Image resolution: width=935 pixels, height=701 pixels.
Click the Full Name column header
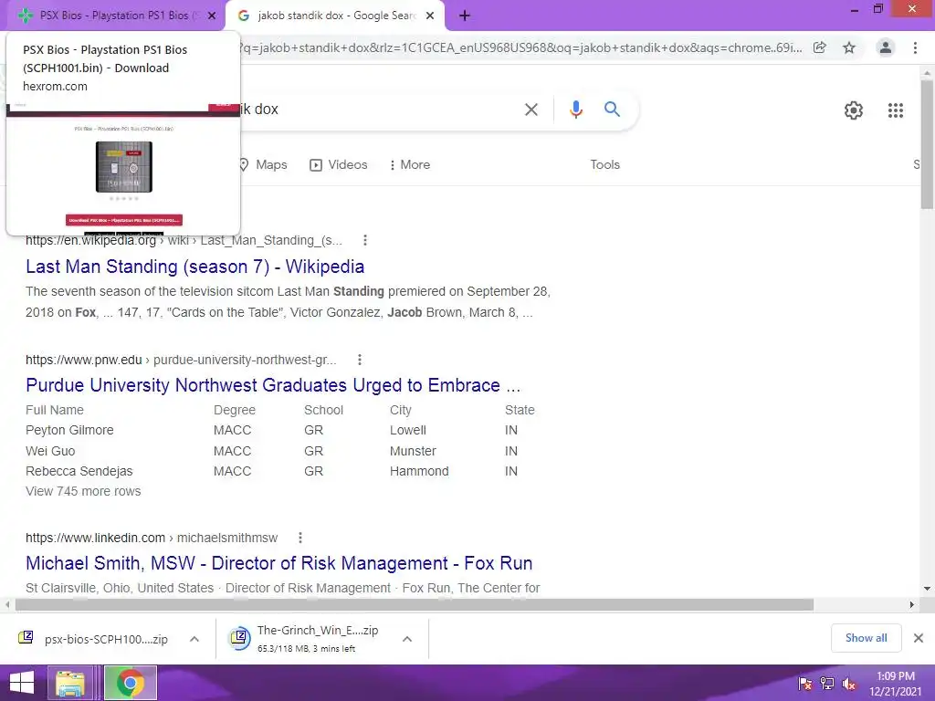pyautogui.click(x=55, y=410)
